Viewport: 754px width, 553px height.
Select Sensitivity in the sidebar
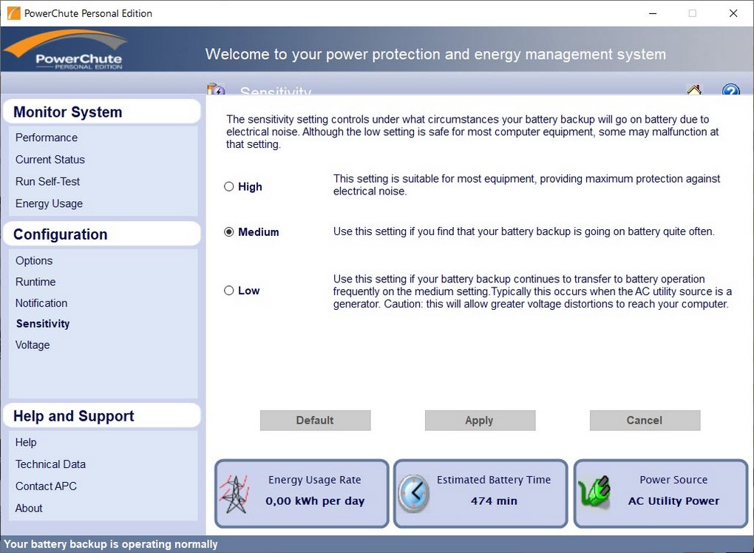(43, 324)
